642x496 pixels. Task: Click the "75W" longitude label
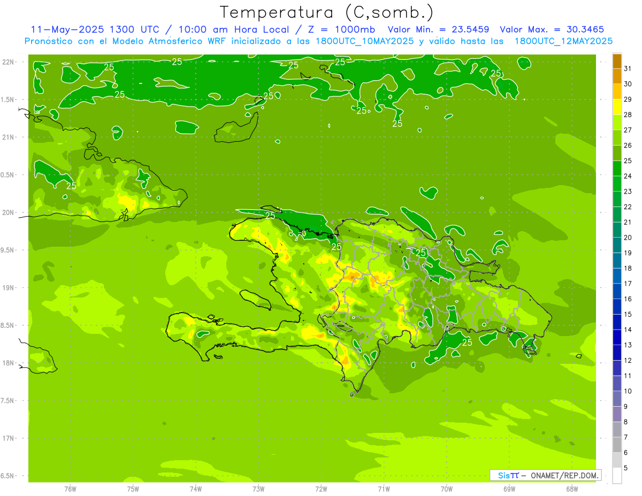pyautogui.click(x=133, y=489)
